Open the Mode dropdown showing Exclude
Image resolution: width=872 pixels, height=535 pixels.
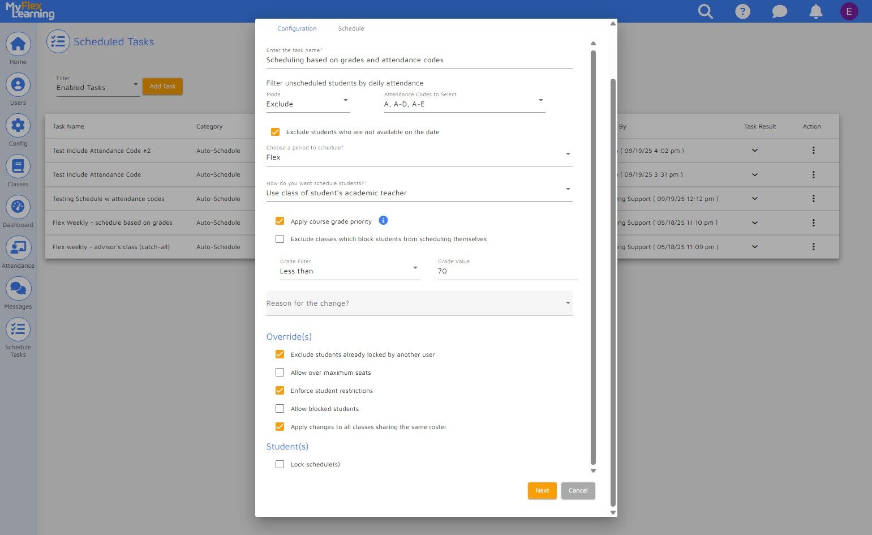308,101
